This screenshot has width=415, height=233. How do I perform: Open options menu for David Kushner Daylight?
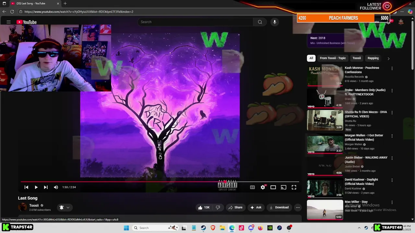coord(392,180)
